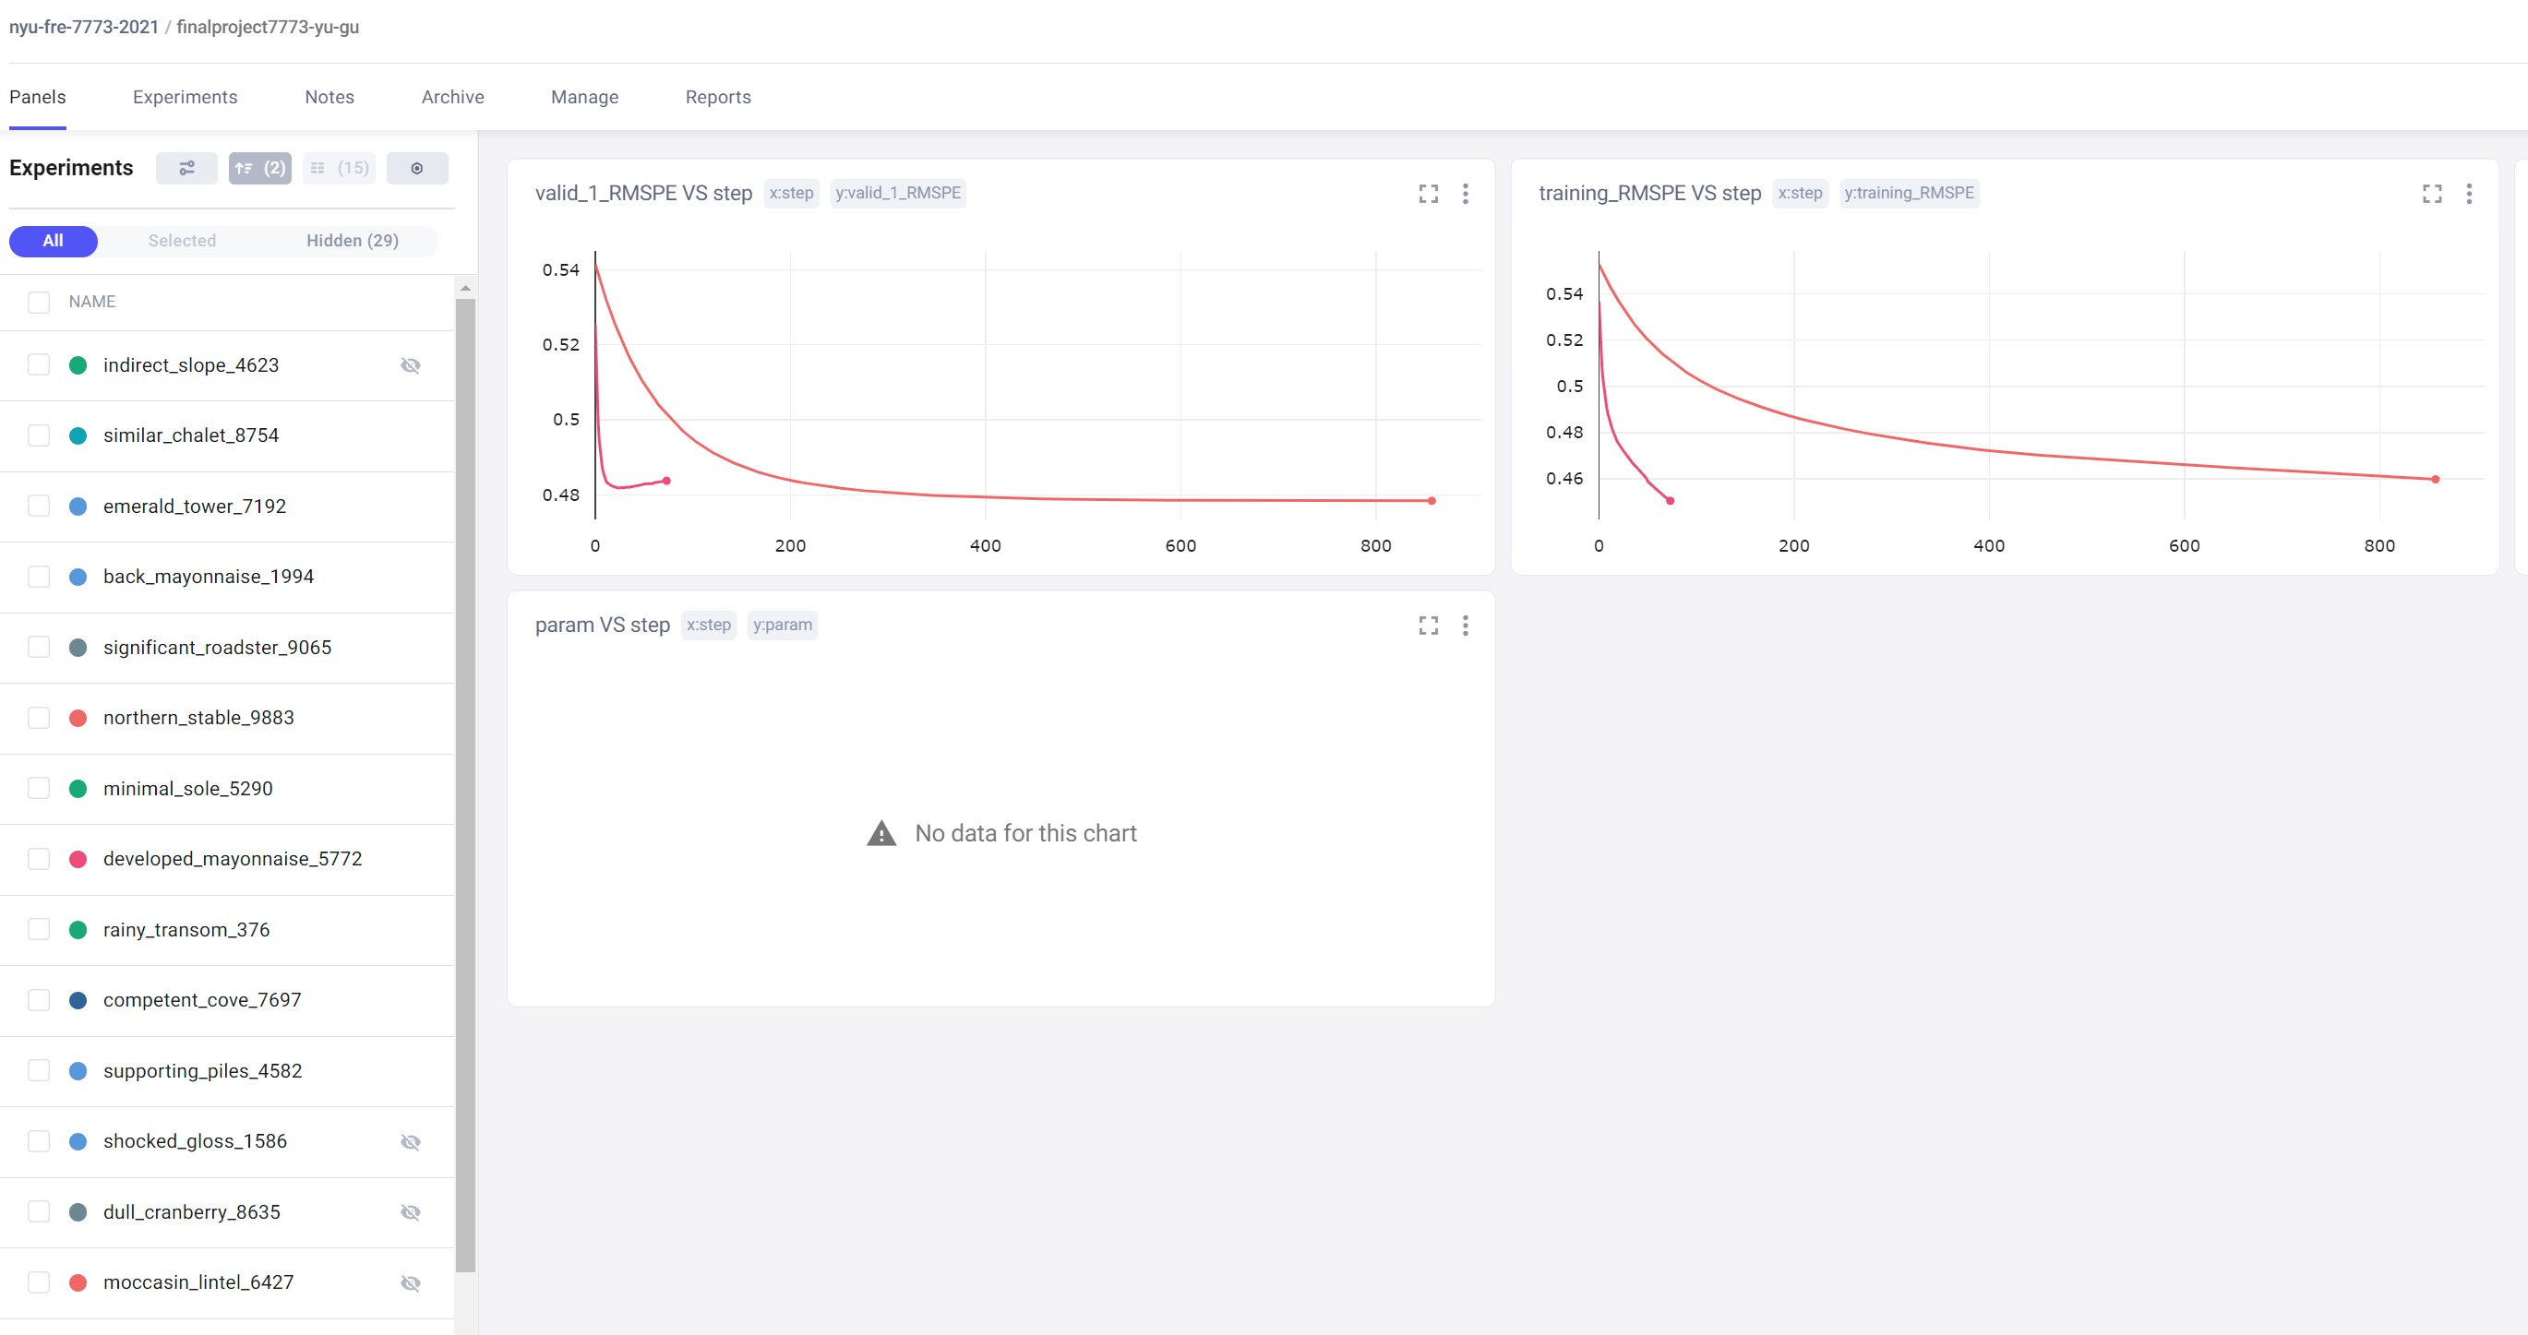2528x1335 pixels.
Task: Expand valid_1_RMSPE chart to fullscreen
Action: pyautogui.click(x=1428, y=195)
